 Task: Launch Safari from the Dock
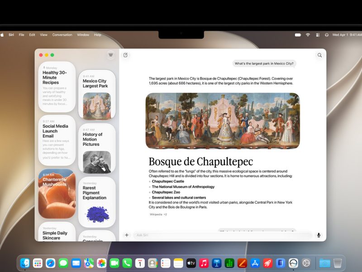tap(51, 263)
